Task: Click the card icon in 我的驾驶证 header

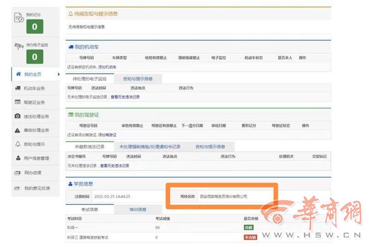Action: pos(71,114)
